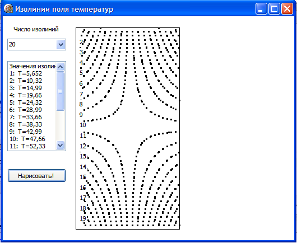Select list row 5: T=24,32
This screenshot has height=243, width=297.
tap(32, 102)
